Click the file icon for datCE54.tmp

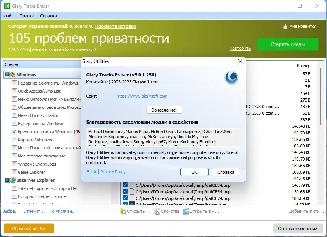[132, 192]
